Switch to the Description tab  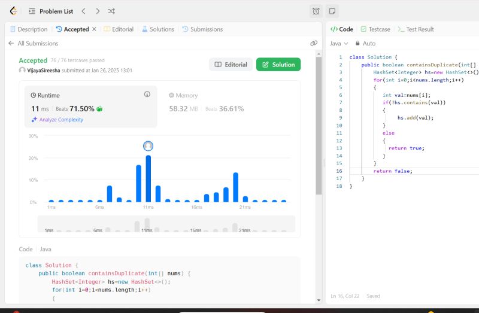[x=28, y=29]
